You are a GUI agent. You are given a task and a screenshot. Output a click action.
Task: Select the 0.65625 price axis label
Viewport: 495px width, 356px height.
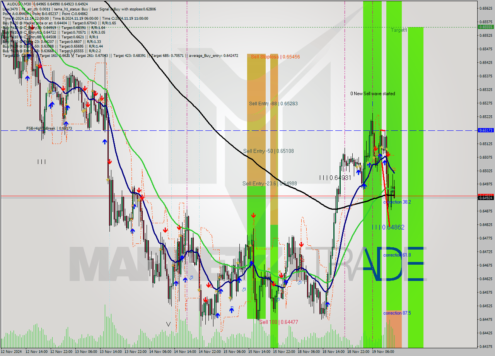pyautogui.click(x=486, y=8)
